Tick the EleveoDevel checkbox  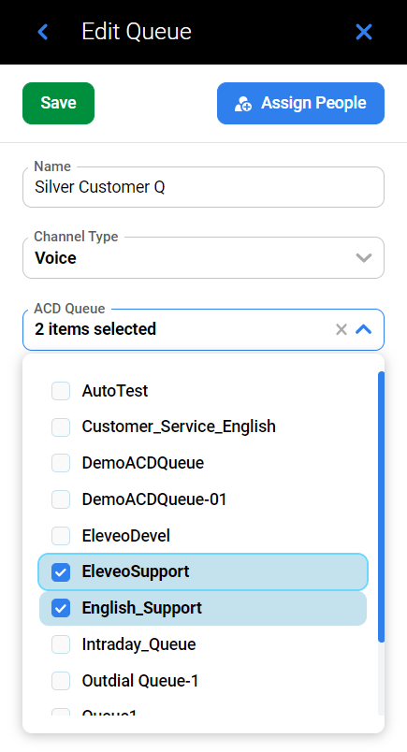(61, 536)
